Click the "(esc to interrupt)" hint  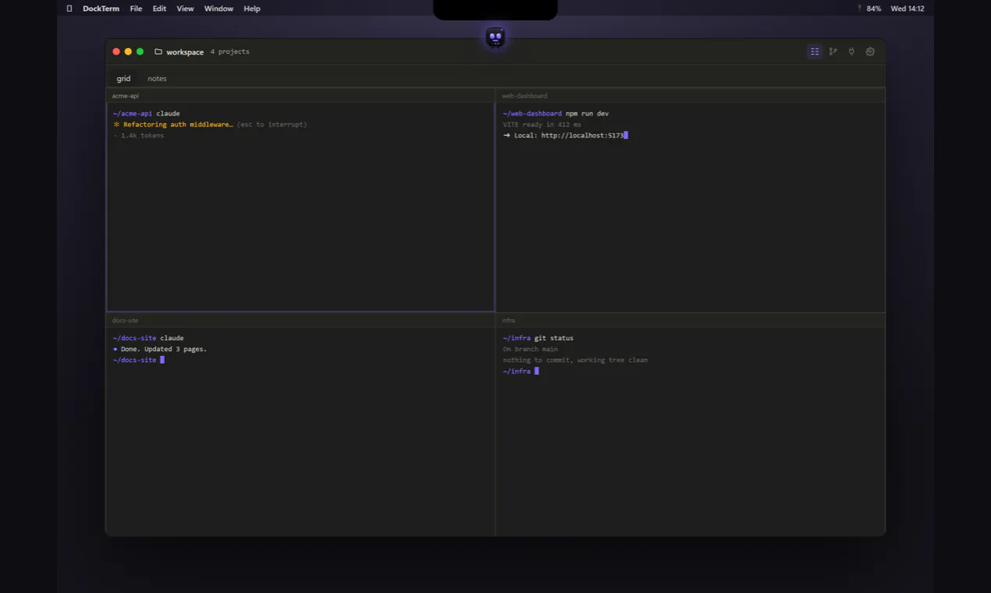click(x=272, y=125)
